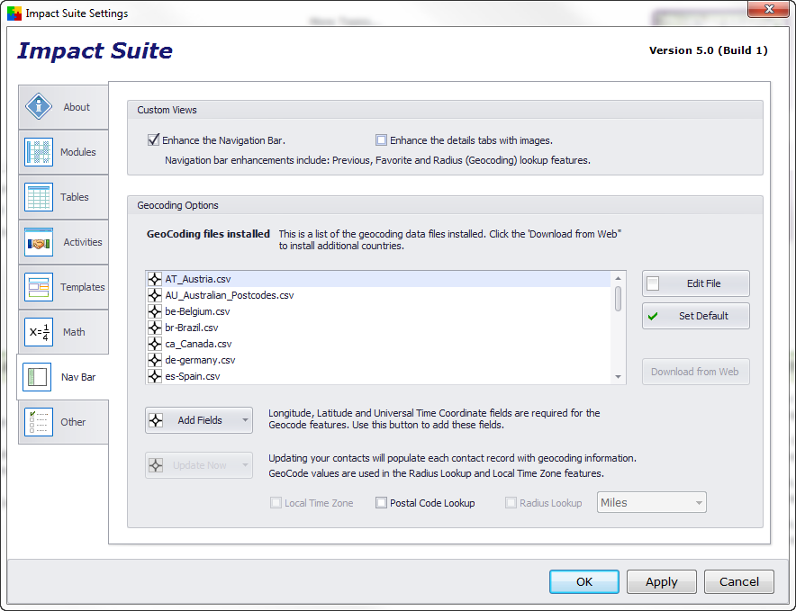Open the Other checklist icon
This screenshot has height=611, width=796.
(39, 422)
